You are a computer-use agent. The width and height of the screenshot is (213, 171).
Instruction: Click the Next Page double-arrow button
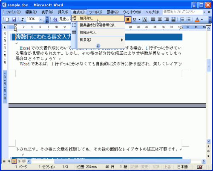click(x=208, y=156)
